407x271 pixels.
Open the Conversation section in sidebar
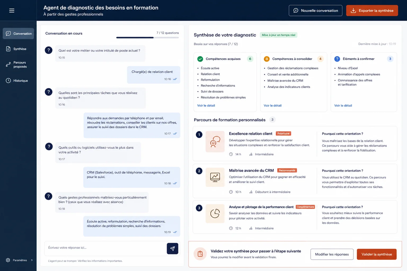coord(18,34)
